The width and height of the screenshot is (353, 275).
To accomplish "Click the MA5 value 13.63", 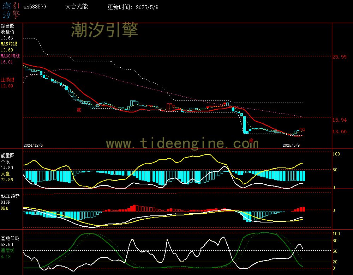I will 7,50.
